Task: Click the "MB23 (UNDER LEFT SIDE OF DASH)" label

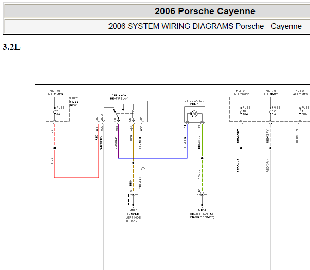Action: point(133,216)
